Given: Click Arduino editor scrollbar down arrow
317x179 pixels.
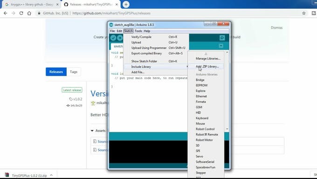Looking at the screenshot, I should pos(227,129).
